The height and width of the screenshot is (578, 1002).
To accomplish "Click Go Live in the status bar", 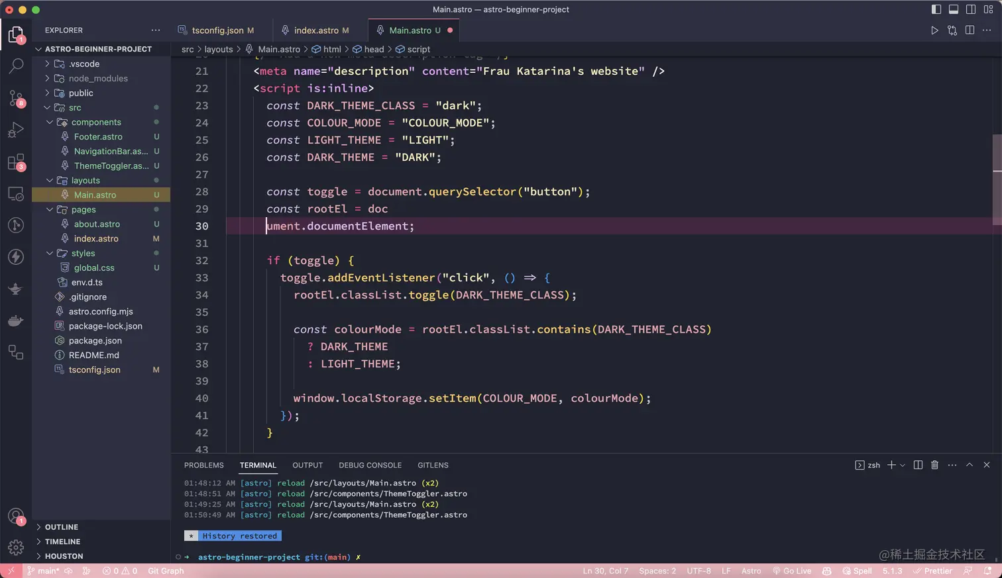I will pyautogui.click(x=792, y=571).
